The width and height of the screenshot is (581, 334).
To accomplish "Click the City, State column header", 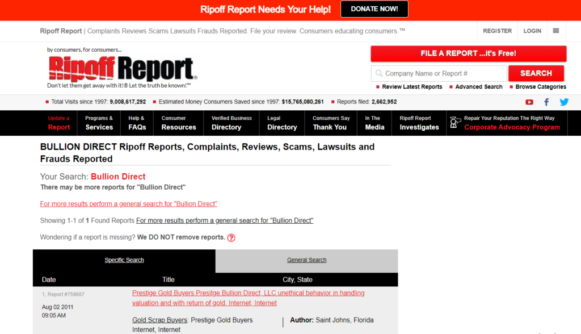I will point(297,279).
